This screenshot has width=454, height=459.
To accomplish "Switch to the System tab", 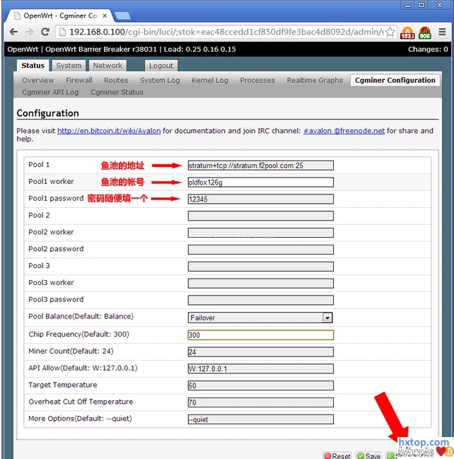I will click(x=69, y=65).
